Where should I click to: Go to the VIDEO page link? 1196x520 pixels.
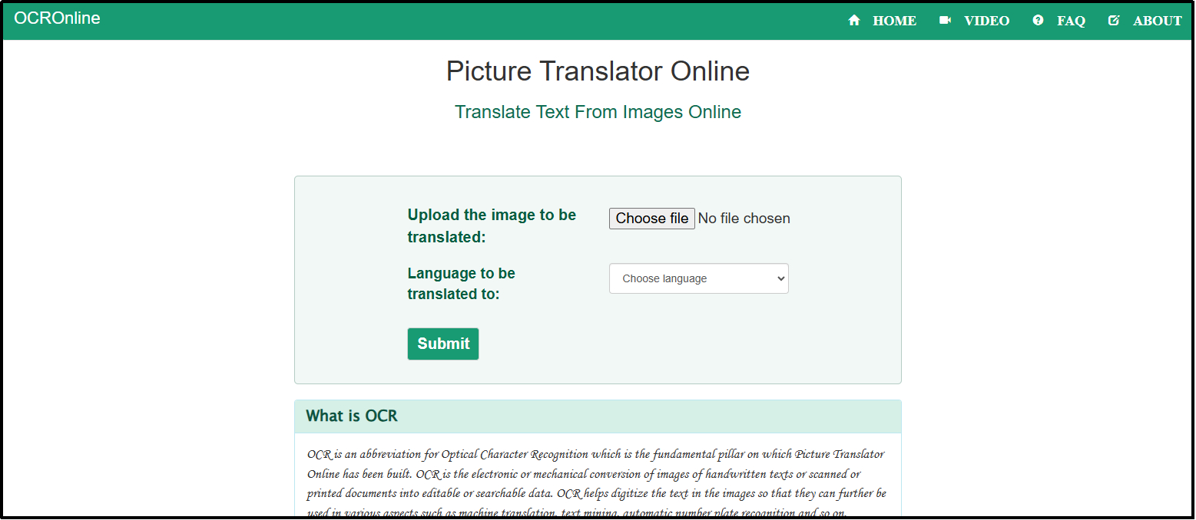[986, 21]
